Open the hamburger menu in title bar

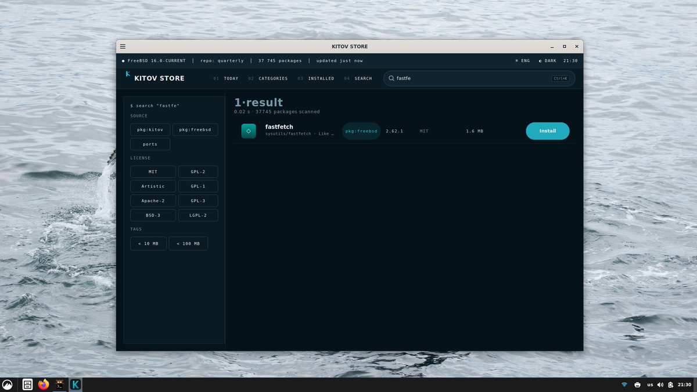click(x=123, y=46)
